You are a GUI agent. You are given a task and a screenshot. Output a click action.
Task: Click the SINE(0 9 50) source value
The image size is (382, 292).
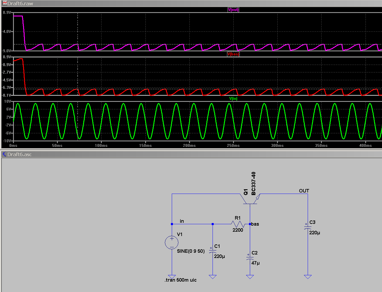tap(191, 251)
